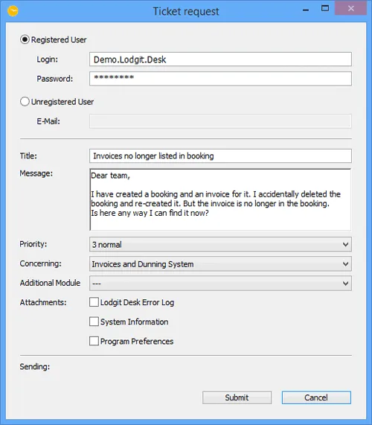This screenshot has height=425, width=372.
Task: Open the Priority dropdown showing 3 normal
Action: coord(220,244)
